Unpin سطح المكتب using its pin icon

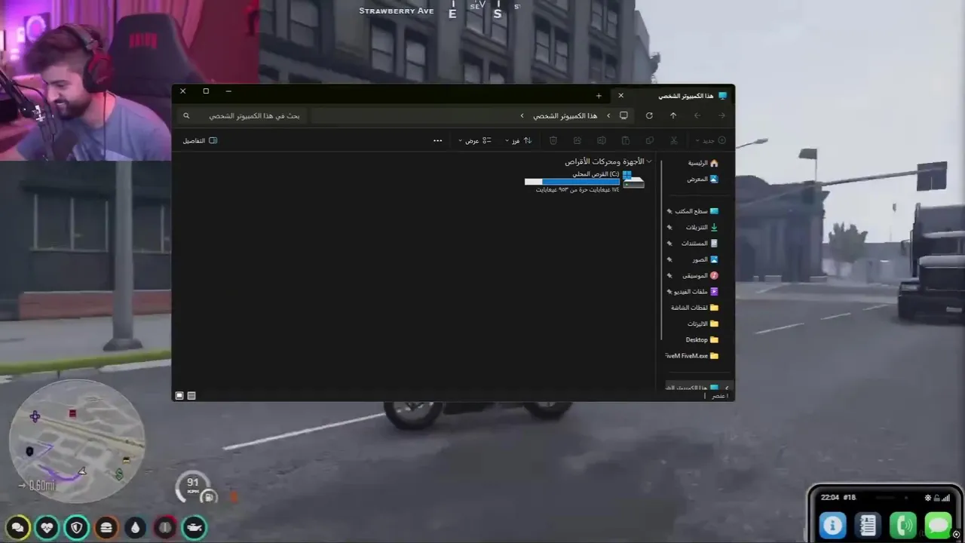click(x=669, y=211)
